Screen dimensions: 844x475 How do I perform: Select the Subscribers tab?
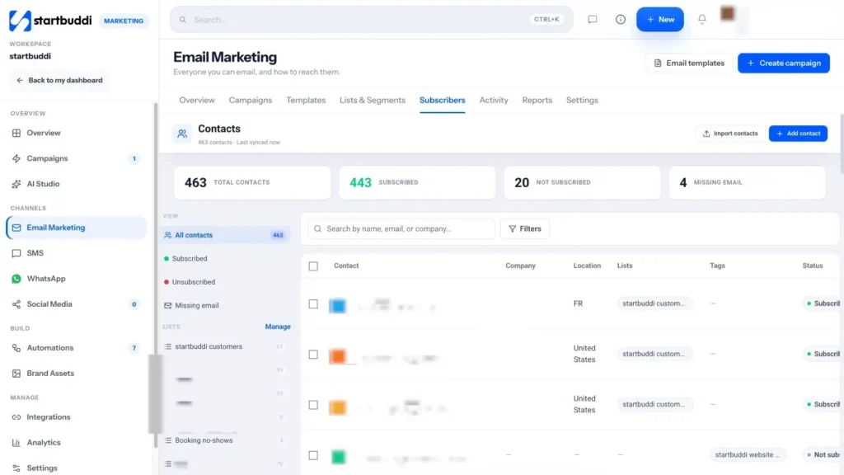pyautogui.click(x=443, y=100)
